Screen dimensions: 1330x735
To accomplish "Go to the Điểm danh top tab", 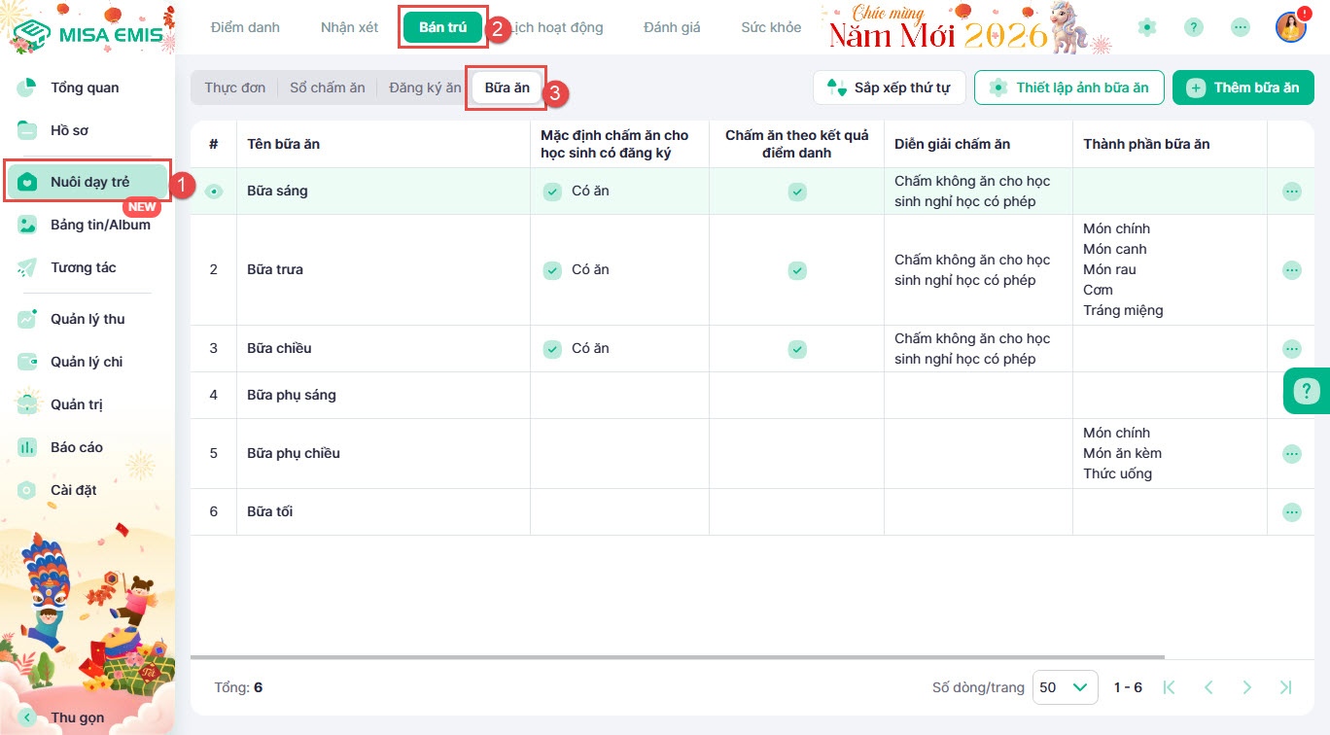I will (x=245, y=27).
